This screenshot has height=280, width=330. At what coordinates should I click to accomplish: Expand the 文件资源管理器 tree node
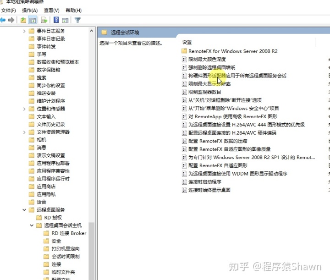(24, 132)
